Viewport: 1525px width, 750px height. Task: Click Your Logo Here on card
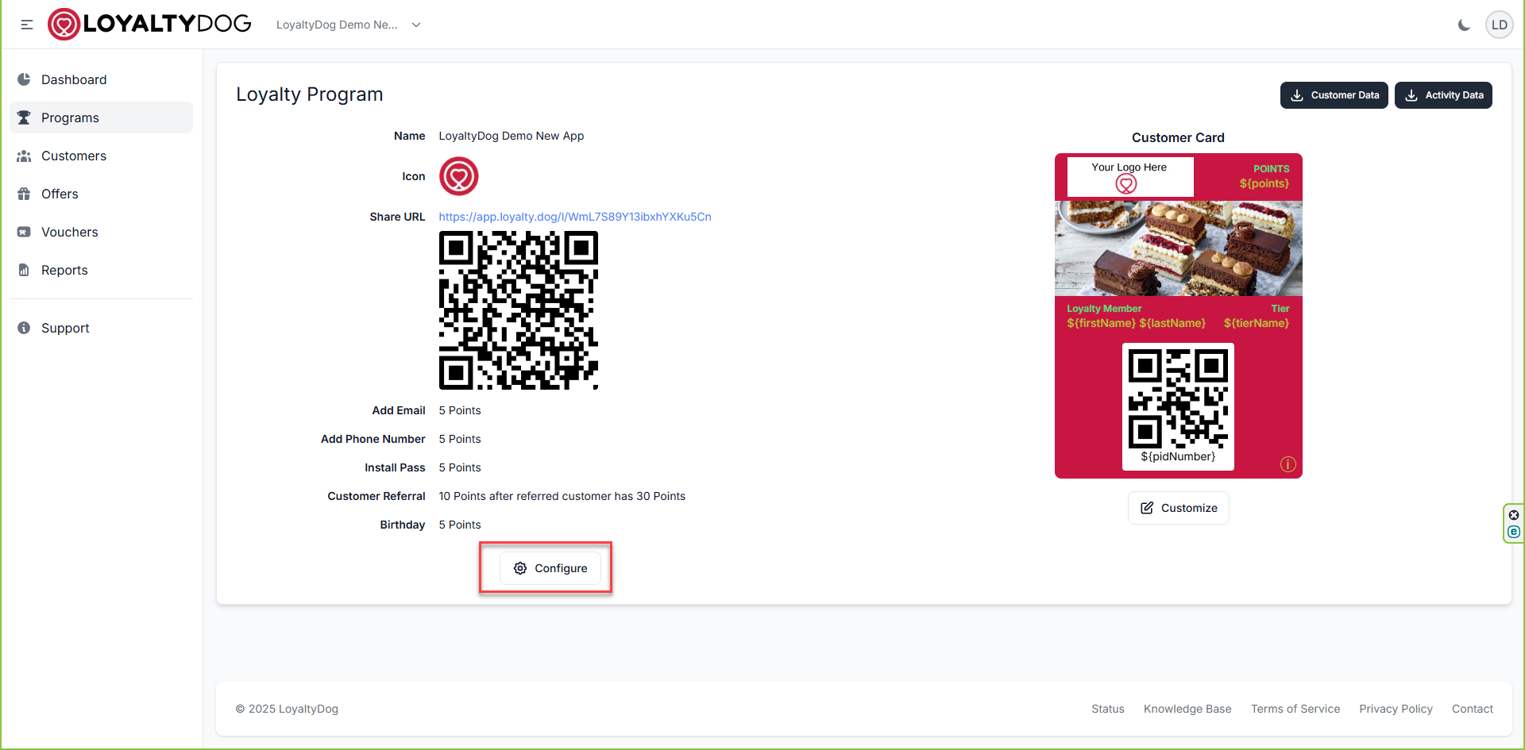(1130, 177)
